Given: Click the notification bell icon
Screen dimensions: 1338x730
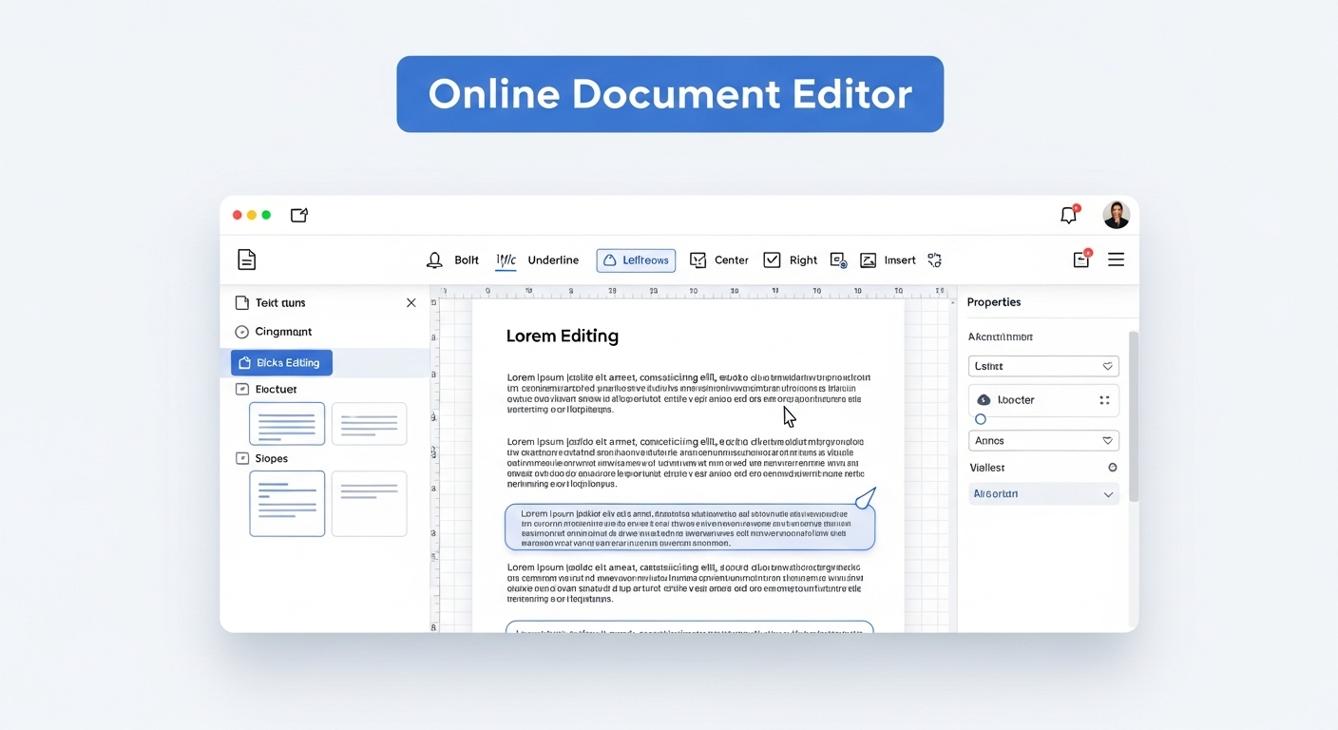Looking at the screenshot, I should click(1068, 216).
